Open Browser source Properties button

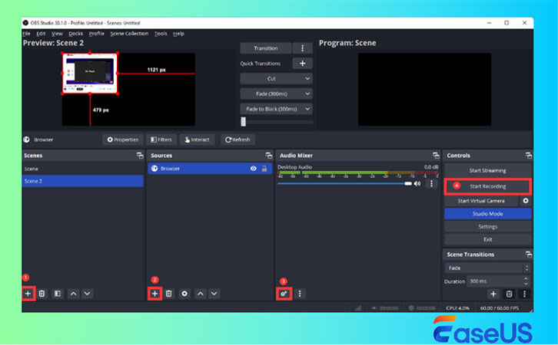pos(123,140)
